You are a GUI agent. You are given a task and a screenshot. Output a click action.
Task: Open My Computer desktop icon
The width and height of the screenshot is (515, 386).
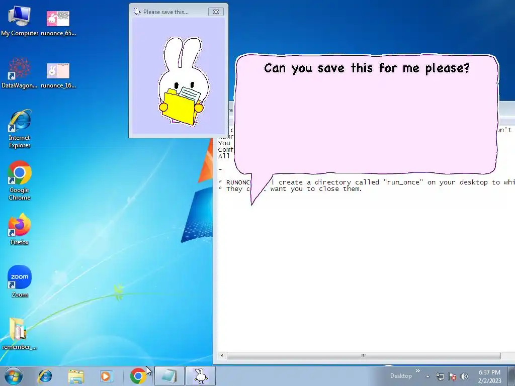pos(20,20)
